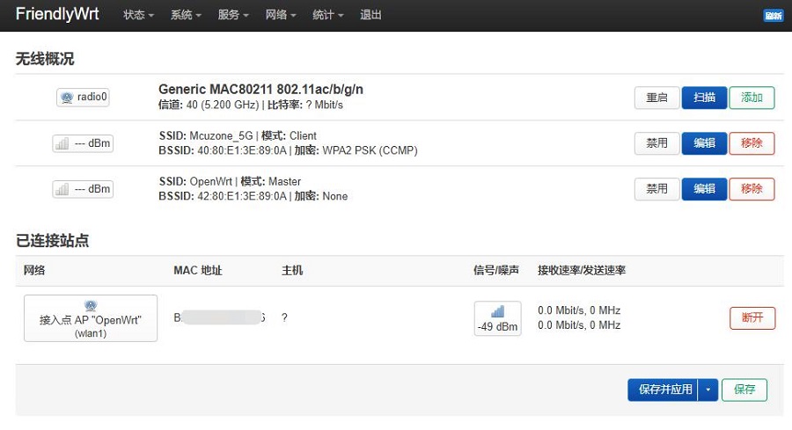The width and height of the screenshot is (792, 430).
Task: Click the blurred MAC address cell
Action: 220,317
